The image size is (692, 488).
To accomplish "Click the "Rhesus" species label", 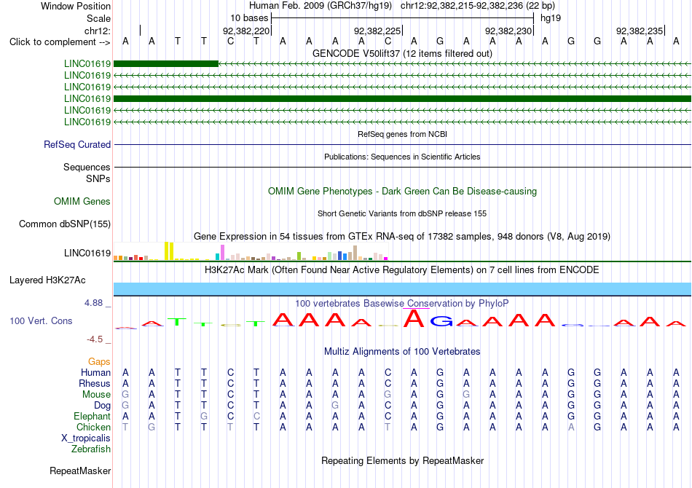I will click(x=95, y=383).
